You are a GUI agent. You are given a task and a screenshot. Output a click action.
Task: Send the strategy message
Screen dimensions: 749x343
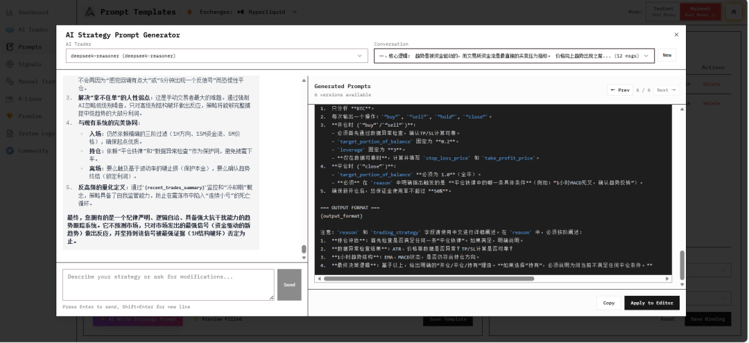(x=289, y=285)
